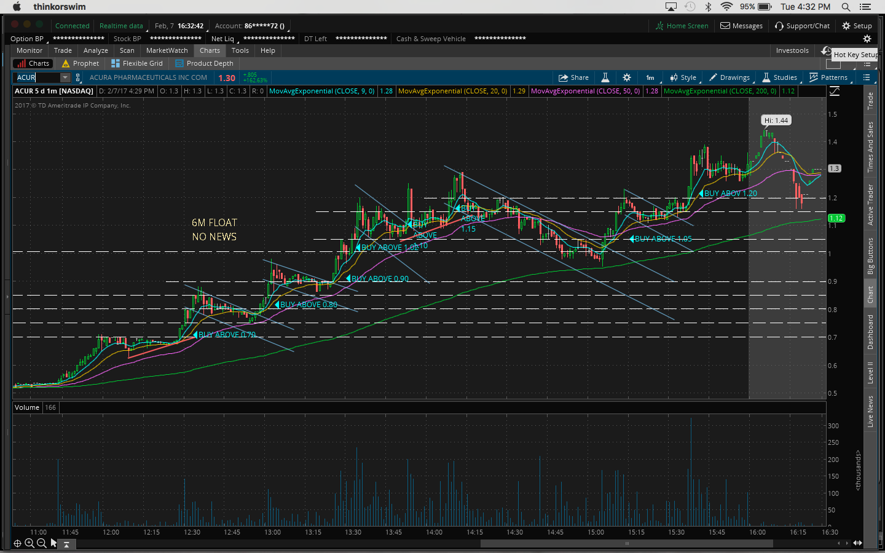Switch to the Scan tab
The image size is (885, 553).
click(127, 50)
